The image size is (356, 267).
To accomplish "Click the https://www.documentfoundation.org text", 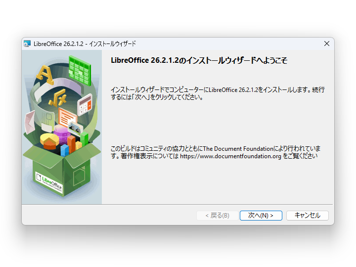I will (x=230, y=156).
